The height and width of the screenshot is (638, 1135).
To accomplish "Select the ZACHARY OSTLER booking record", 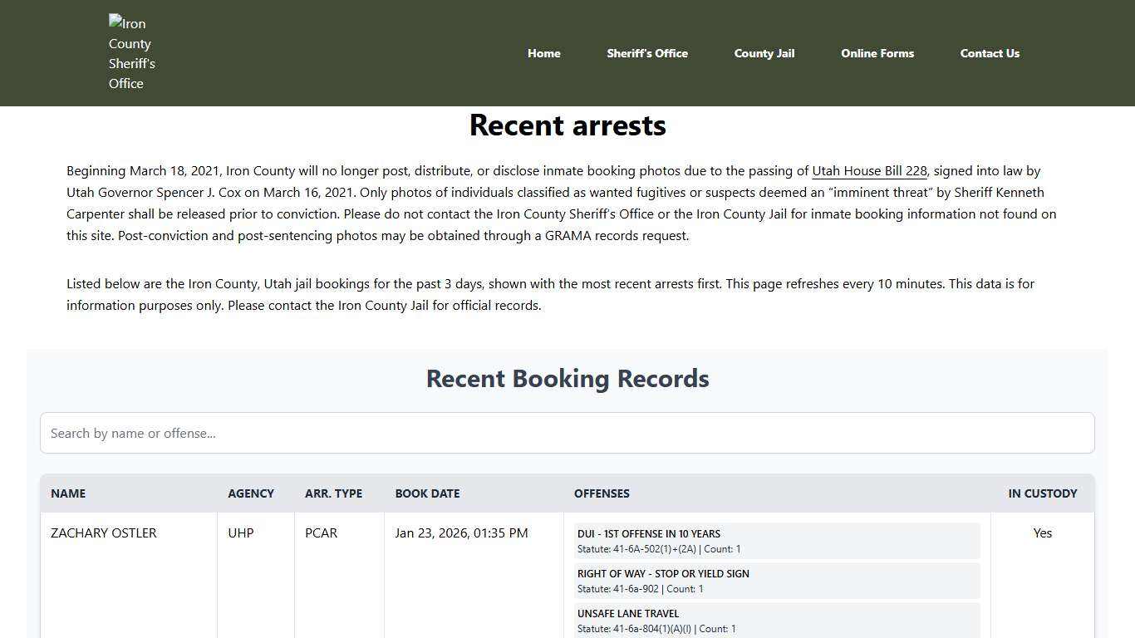I will click(104, 532).
